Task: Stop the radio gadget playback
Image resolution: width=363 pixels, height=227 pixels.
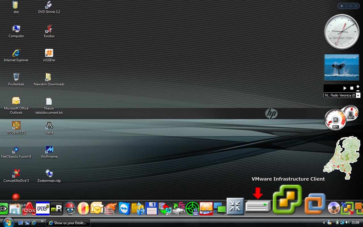Action: [352, 88]
